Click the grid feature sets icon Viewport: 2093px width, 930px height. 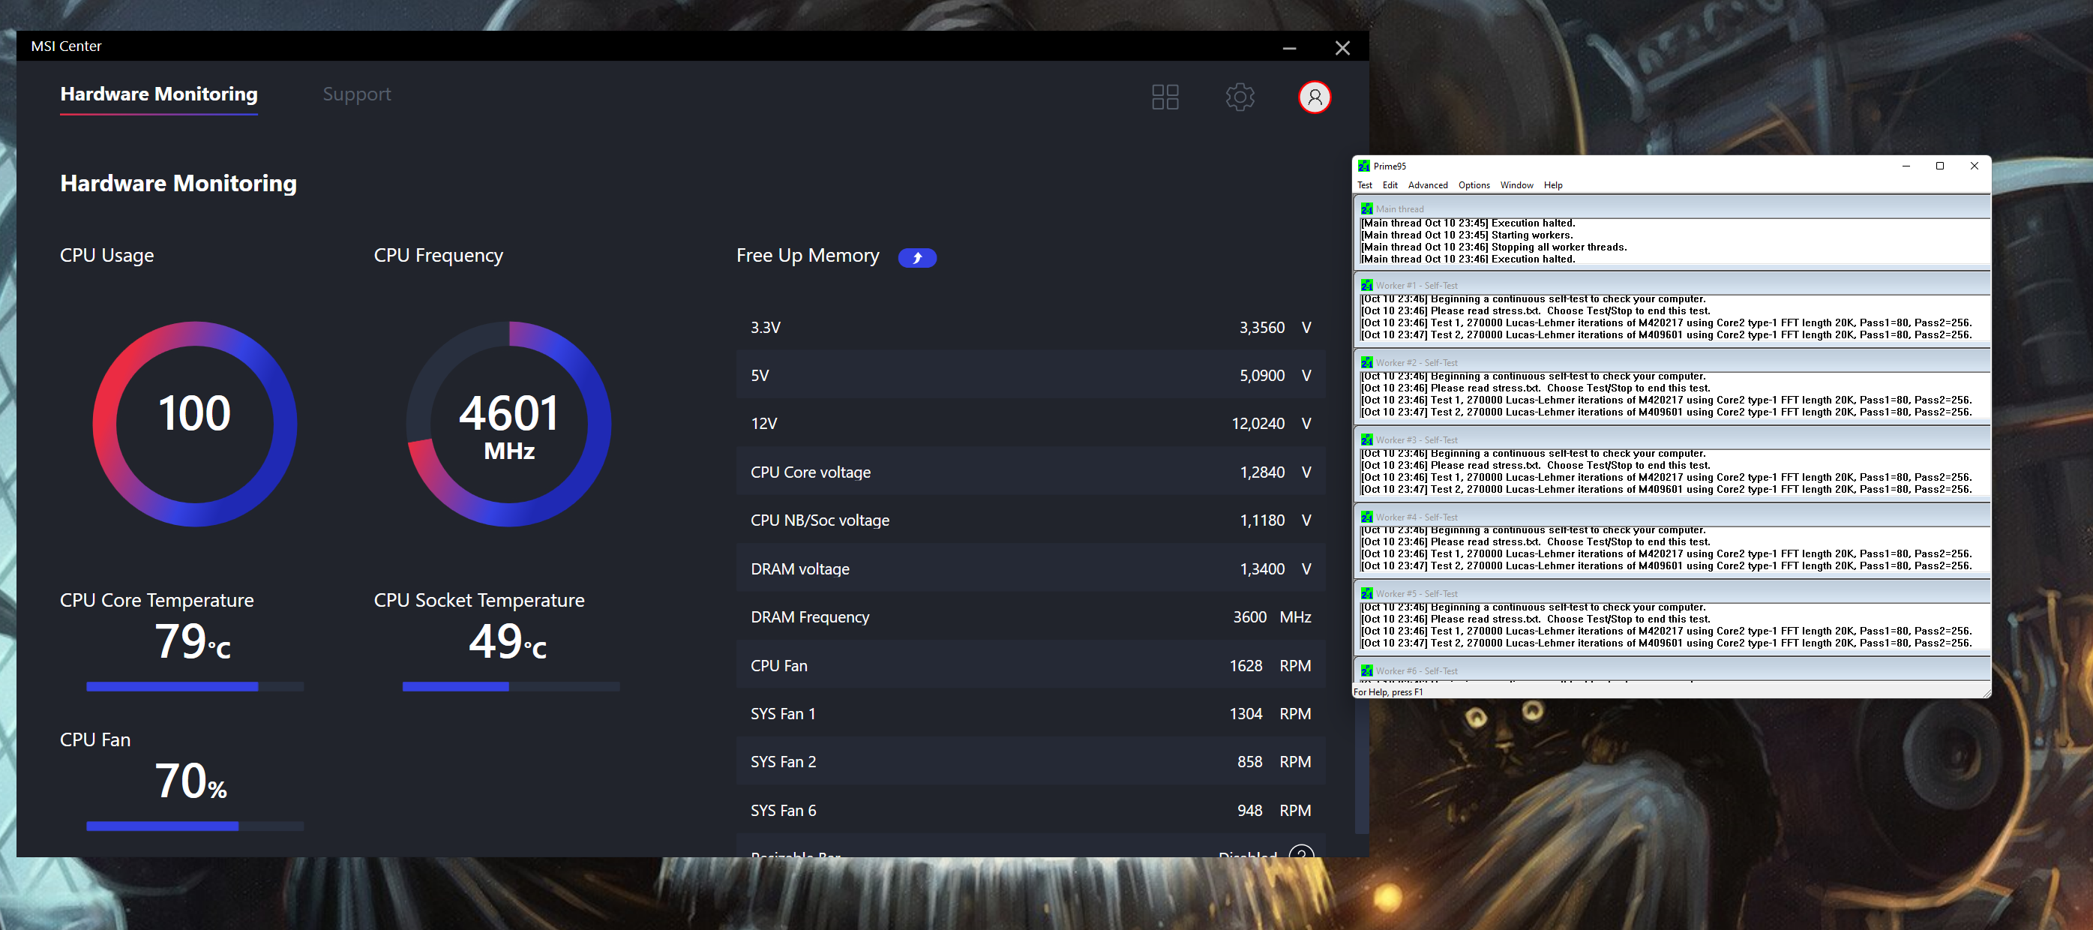1165,97
